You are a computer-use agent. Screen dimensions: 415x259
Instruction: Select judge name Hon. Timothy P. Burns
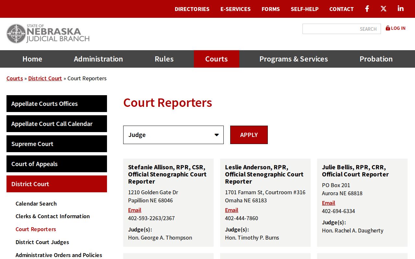coord(252,238)
